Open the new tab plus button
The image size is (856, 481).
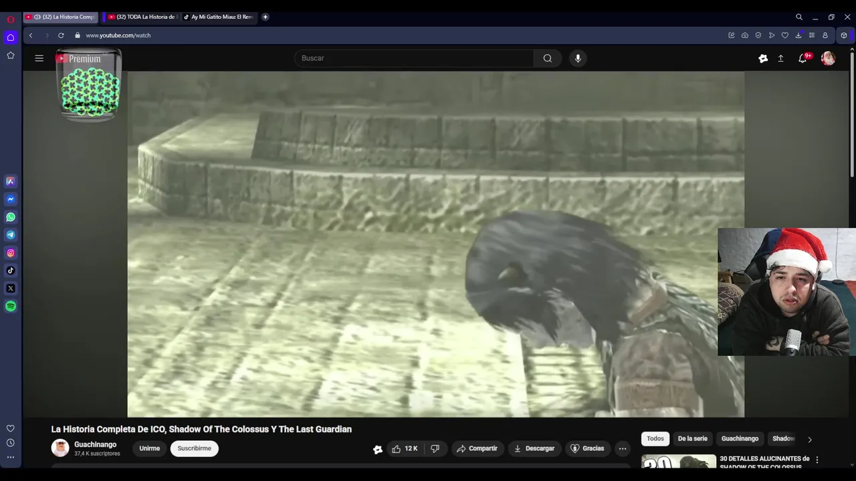coord(265,17)
